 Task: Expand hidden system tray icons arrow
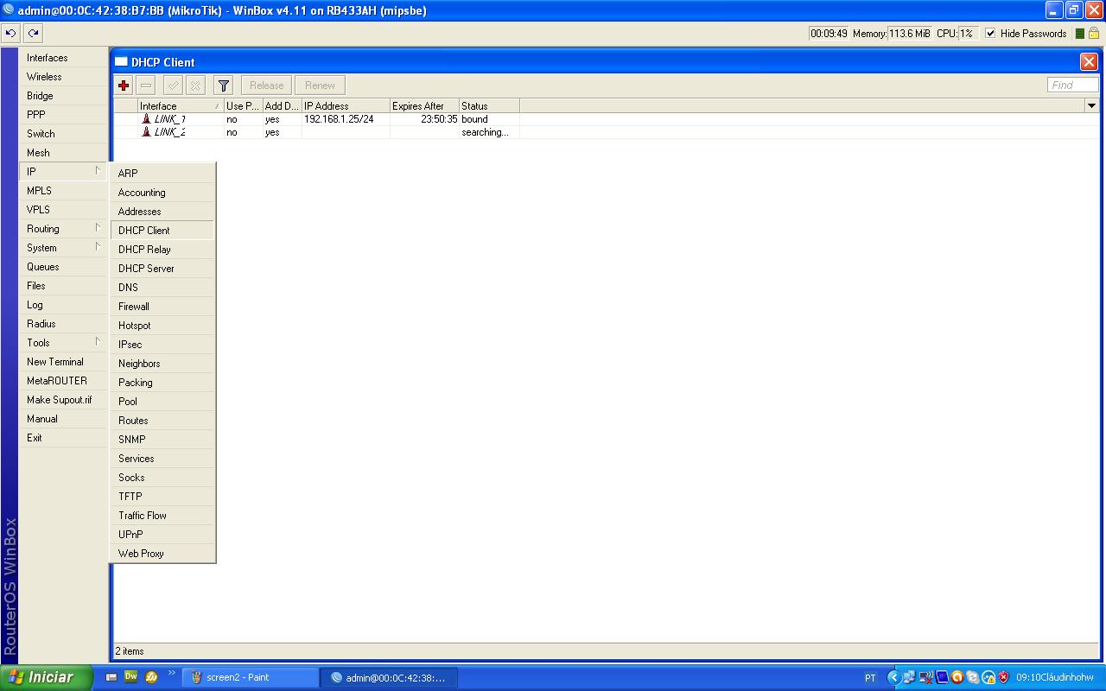point(894,678)
